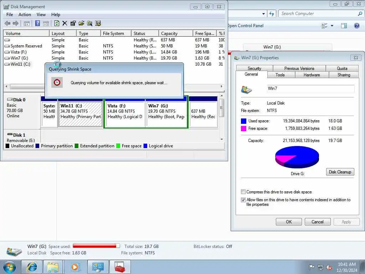Open the Explorer address bar dropdown arrow

point(263,14)
